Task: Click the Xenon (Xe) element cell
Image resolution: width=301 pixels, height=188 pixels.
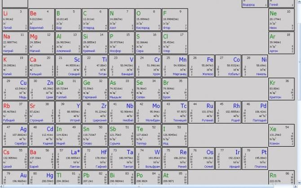Action: [280, 135]
